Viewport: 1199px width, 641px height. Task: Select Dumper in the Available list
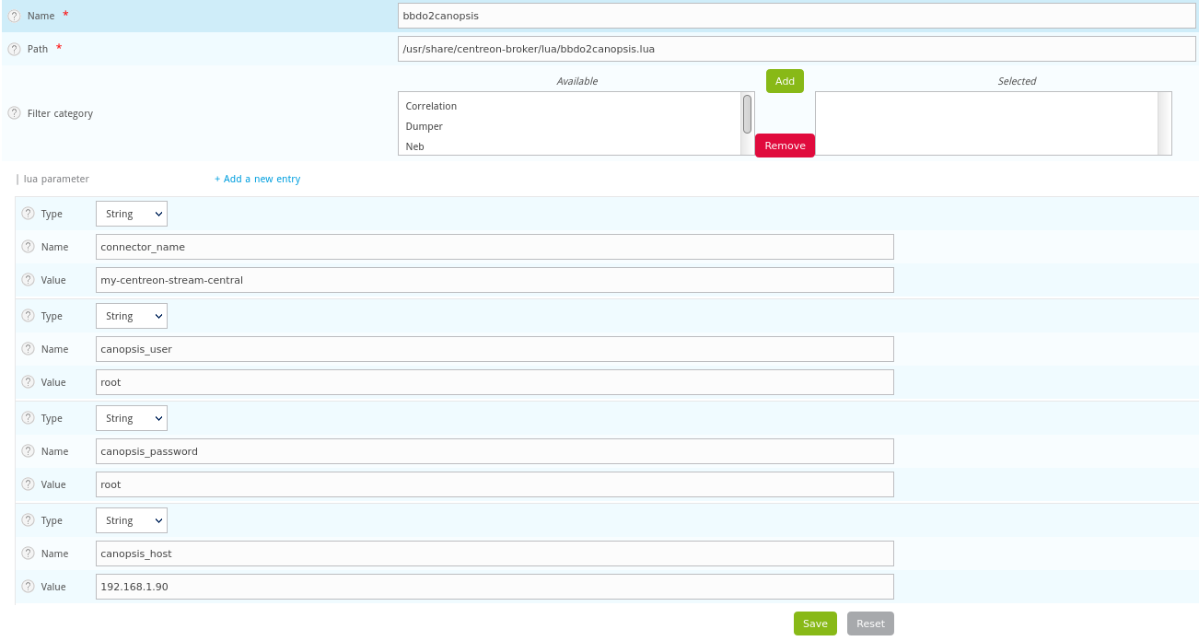(x=424, y=126)
